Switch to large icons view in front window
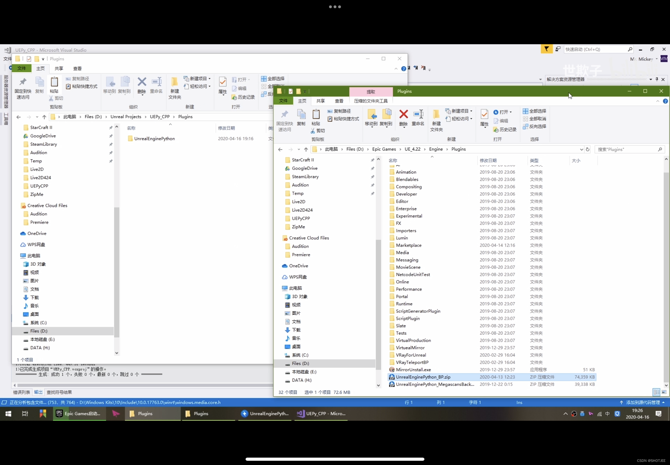This screenshot has height=465, width=670. pos(664,392)
